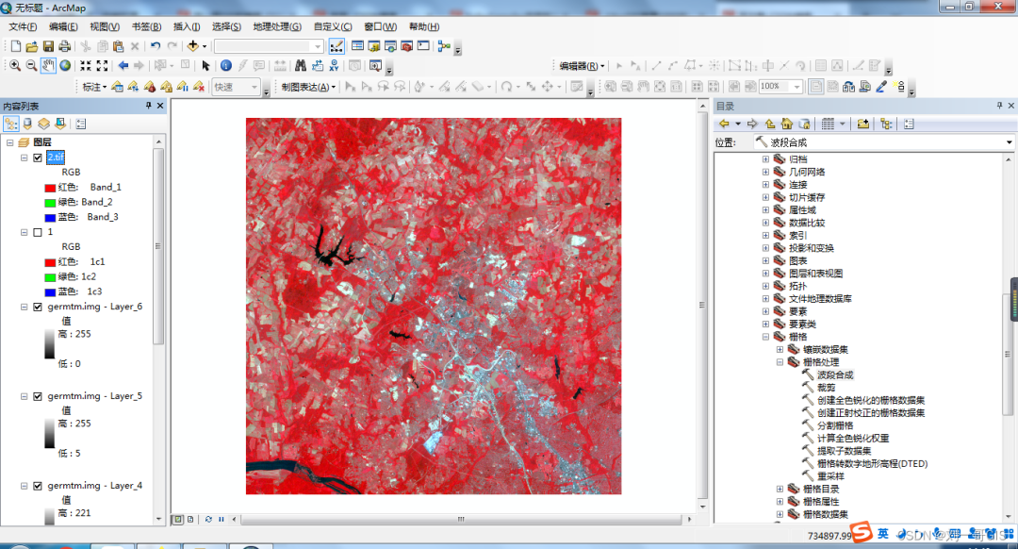
Task: Click Connect To Folder icon in Catalog
Action: pos(862,124)
